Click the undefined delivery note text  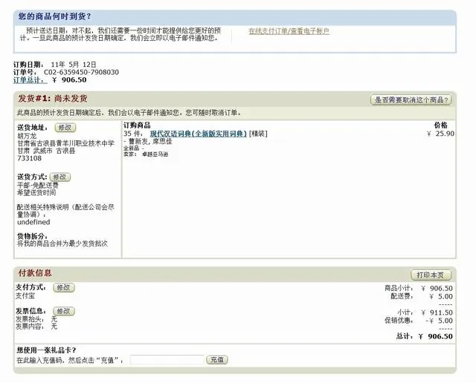click(x=33, y=222)
